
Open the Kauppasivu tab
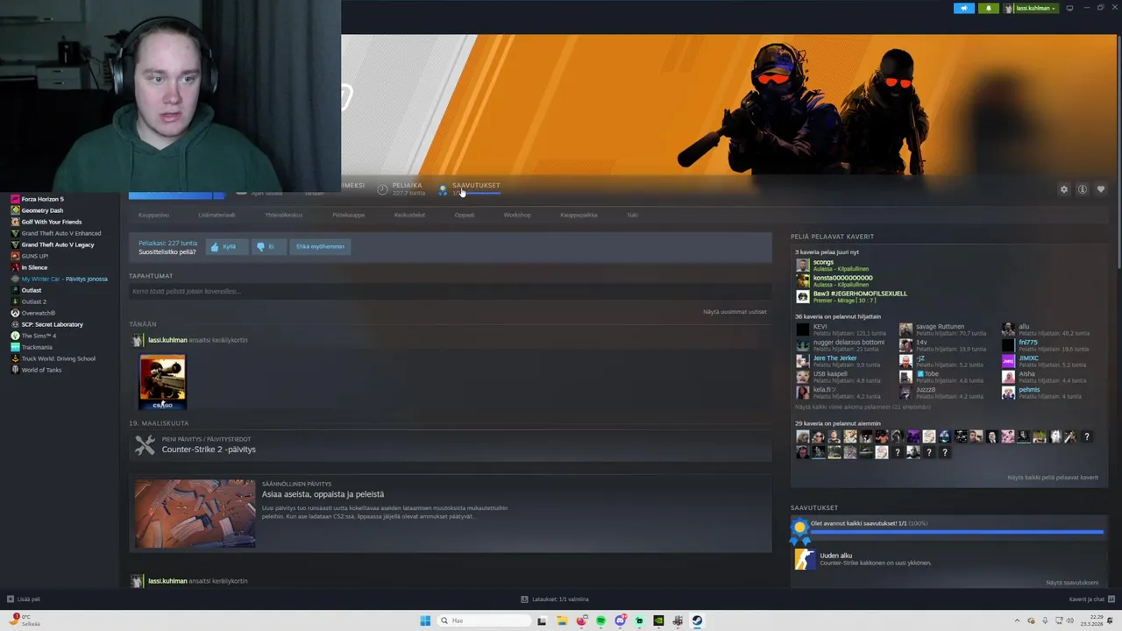coord(153,215)
